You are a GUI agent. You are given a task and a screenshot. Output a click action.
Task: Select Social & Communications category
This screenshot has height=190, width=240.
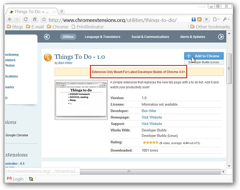click(x=150, y=37)
